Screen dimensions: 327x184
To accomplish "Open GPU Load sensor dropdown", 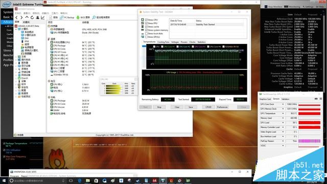I will coord(283,123).
